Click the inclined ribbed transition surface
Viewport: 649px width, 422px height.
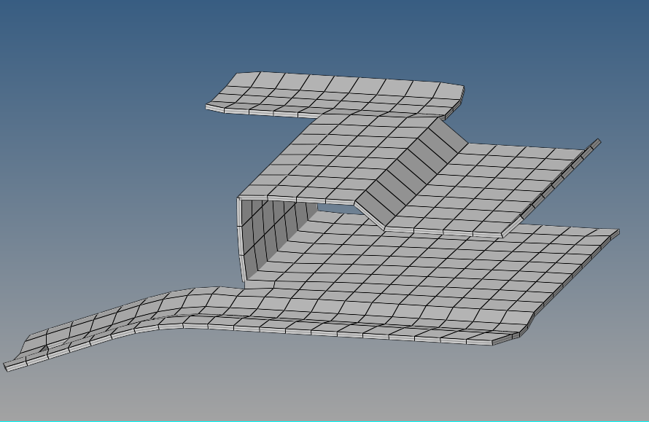pos(408,168)
